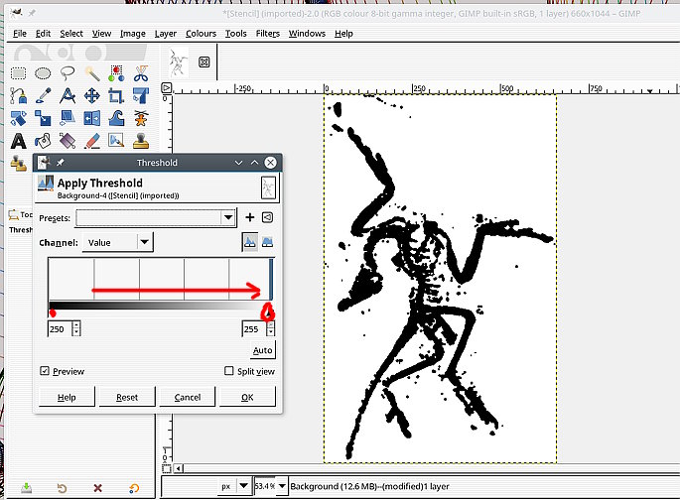Click the Warp Transform tool
680x500 pixels.
(116, 119)
